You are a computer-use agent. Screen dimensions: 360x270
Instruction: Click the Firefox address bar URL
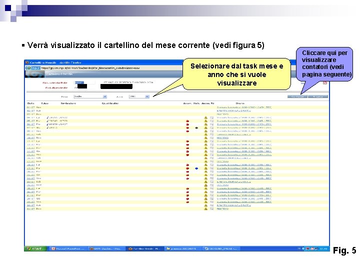pos(90,68)
